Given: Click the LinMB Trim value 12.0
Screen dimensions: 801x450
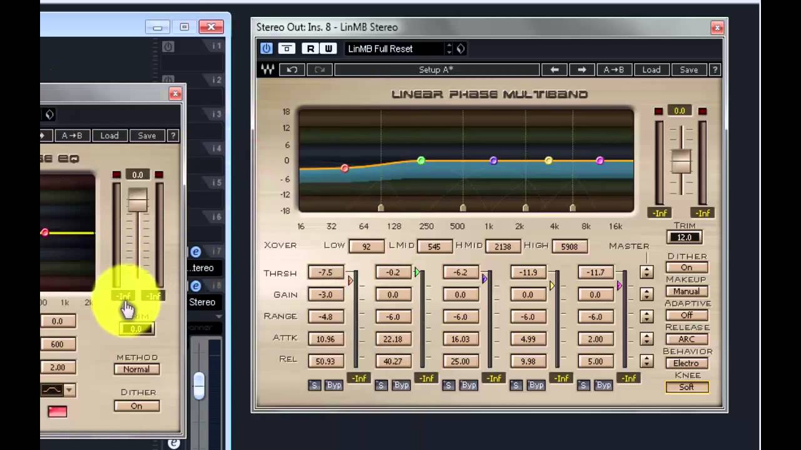Looking at the screenshot, I should pos(685,237).
